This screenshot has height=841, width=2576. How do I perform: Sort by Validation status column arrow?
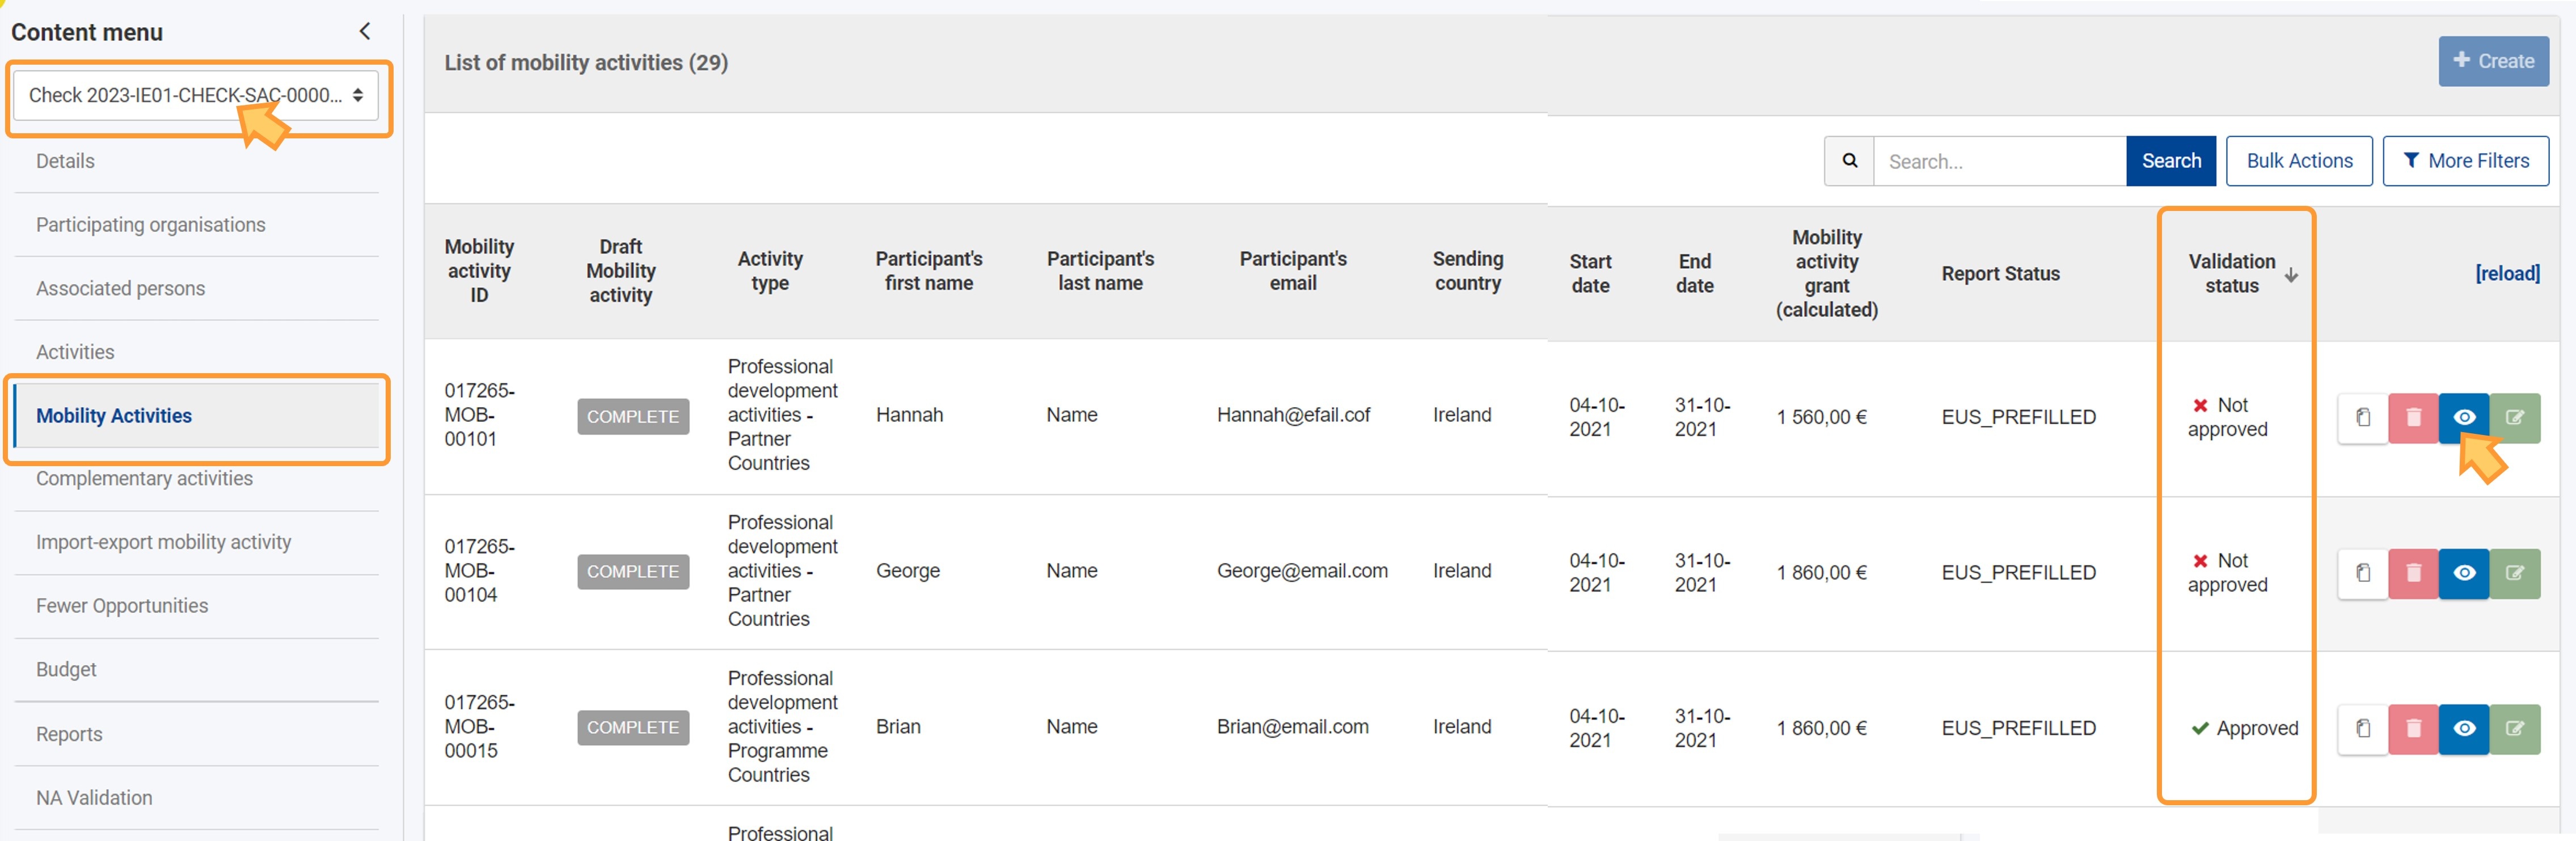tap(2291, 275)
